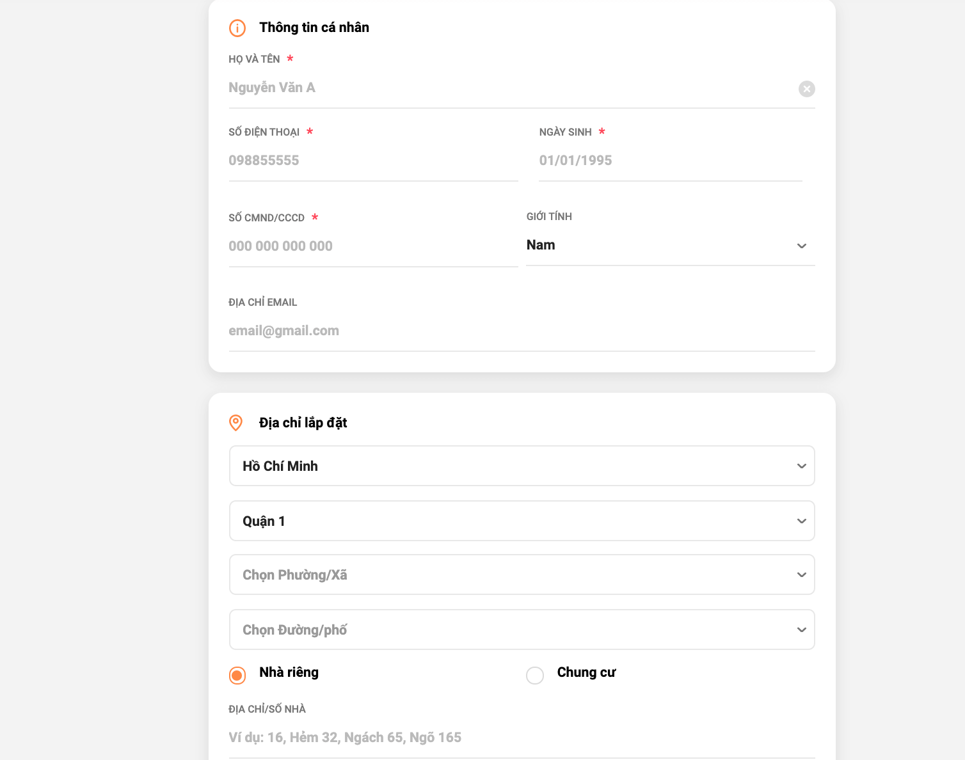Open the Quận 1 district dropdown
This screenshot has width=965, height=760.
click(522, 521)
